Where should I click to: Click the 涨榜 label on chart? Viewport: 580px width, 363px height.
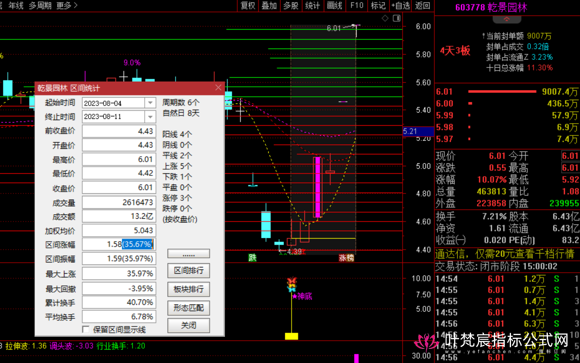click(x=346, y=258)
